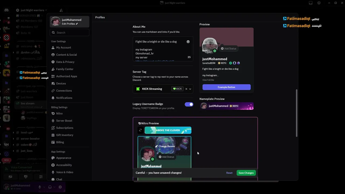Click the Edit Profiles pencil icon

click(x=77, y=24)
